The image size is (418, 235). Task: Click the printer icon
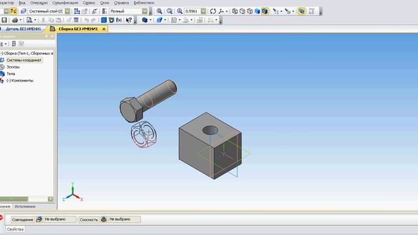pyautogui.click(x=15, y=20)
